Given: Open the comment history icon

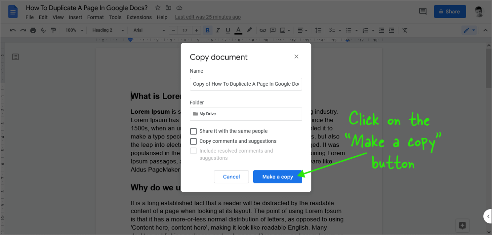Looking at the screenshot, I should (423, 12).
